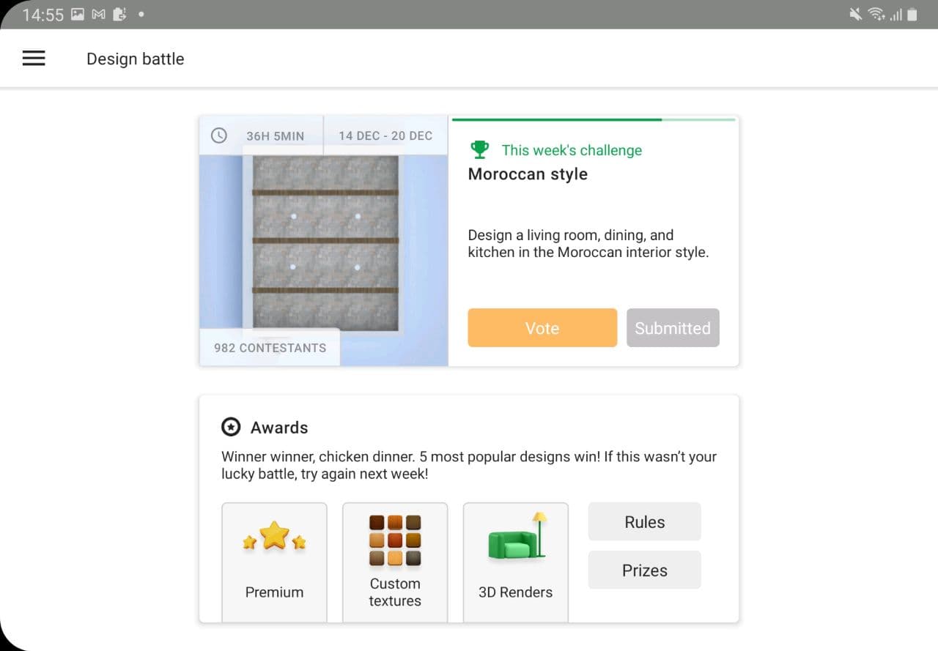
Task: Click the Awards section heading
Action: [279, 427]
